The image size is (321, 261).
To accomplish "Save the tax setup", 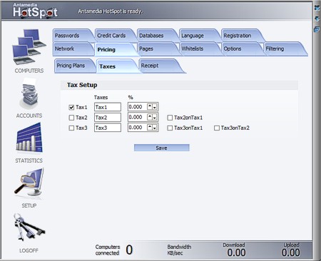I will (x=162, y=148).
